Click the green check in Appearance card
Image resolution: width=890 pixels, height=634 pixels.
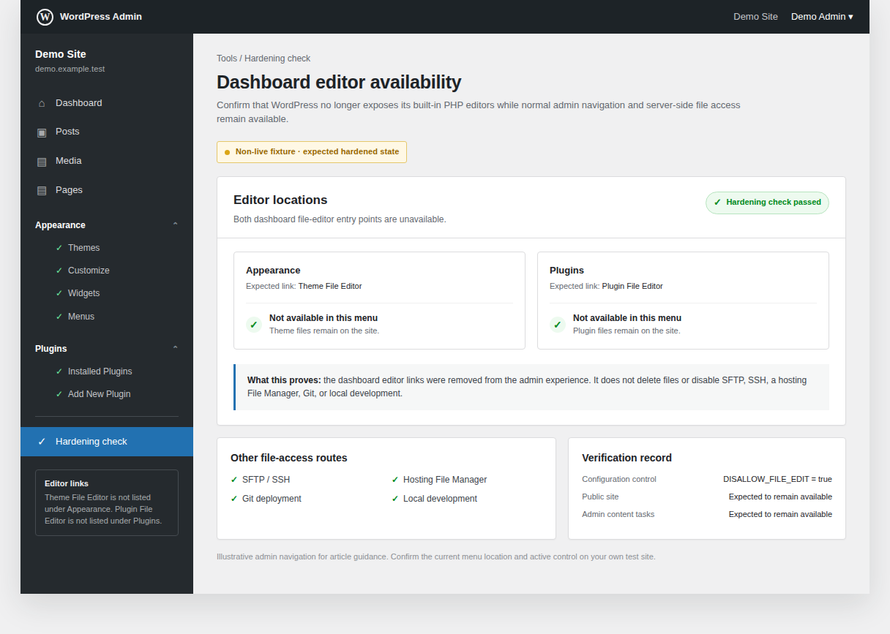(x=254, y=325)
